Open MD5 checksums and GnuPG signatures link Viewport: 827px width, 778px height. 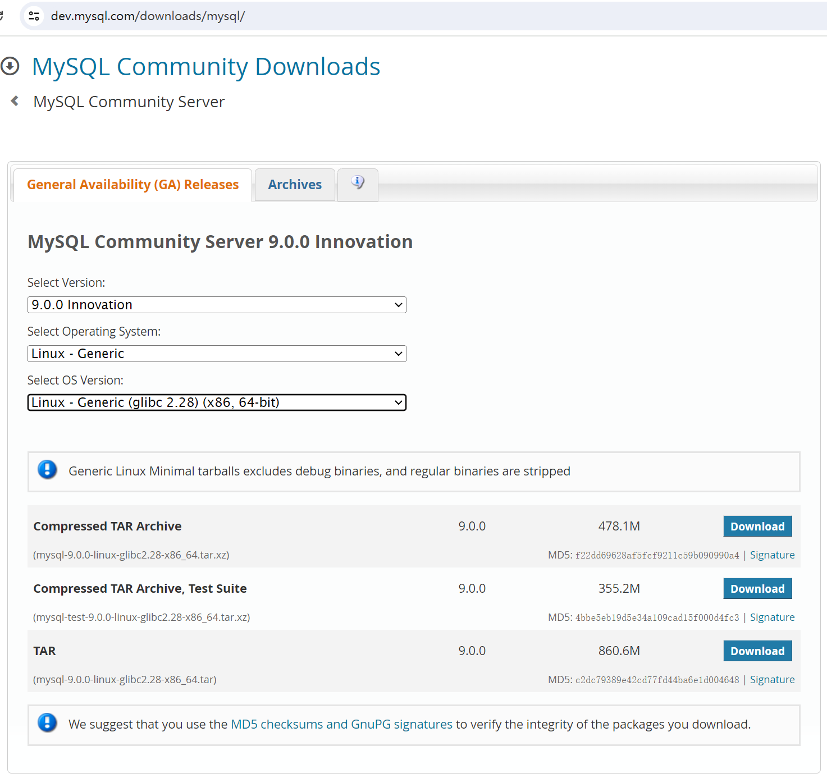click(x=341, y=724)
